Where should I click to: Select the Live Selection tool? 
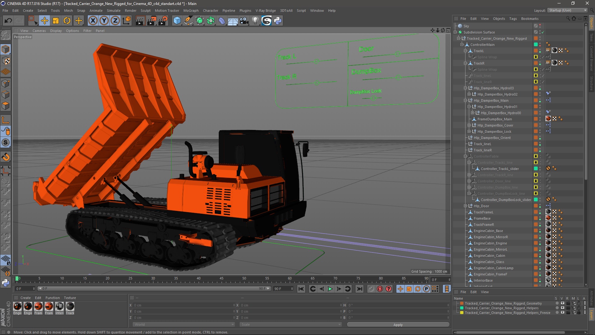(33, 21)
